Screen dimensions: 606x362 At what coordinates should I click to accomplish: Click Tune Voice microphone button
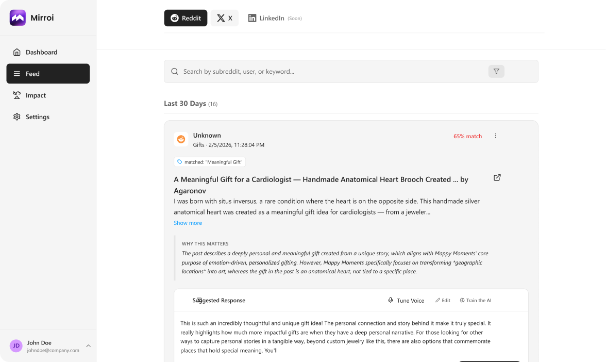tap(406, 301)
